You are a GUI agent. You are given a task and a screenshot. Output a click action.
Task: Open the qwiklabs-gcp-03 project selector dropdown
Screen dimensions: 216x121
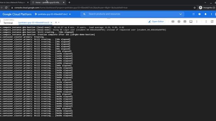[53, 14]
